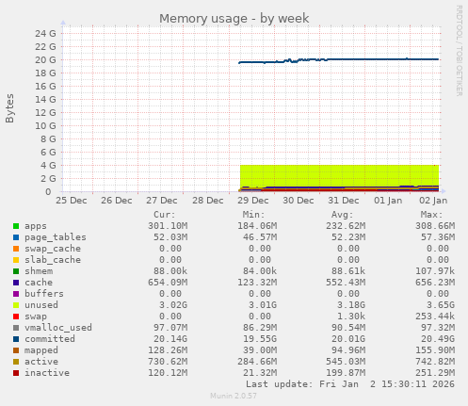Click the dark green shmem legend swatch
The width and height of the screenshot is (468, 406).
pos(16,271)
